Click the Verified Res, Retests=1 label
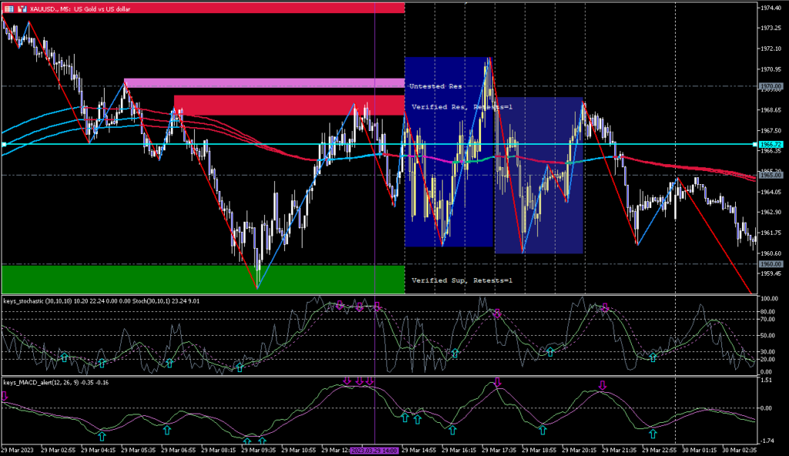Screen dimensions: 789x456 tap(462, 107)
